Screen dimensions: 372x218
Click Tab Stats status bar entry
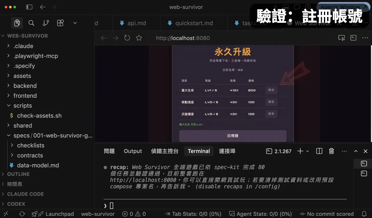pyautogui.click(x=193, y=214)
